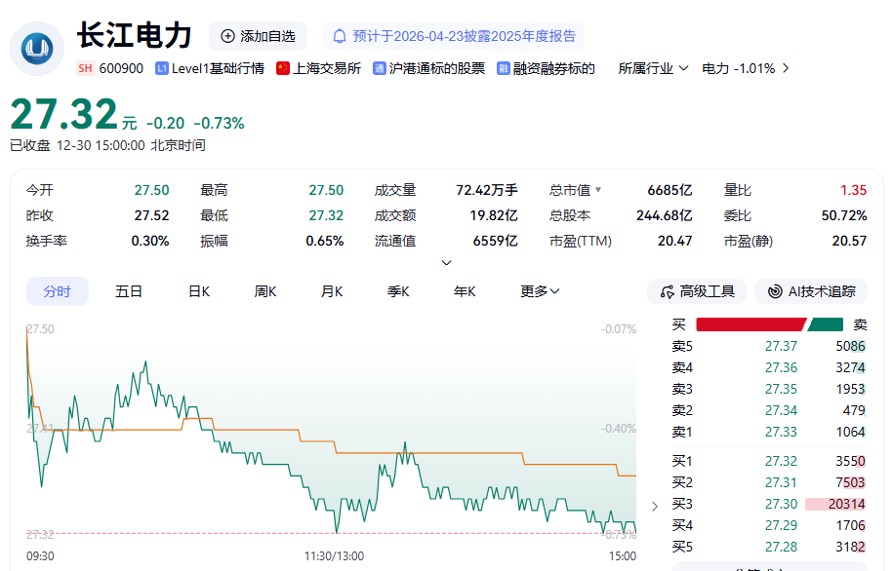Click the bell icon for report reminder
This screenshot has width=892, height=571.
(x=340, y=36)
